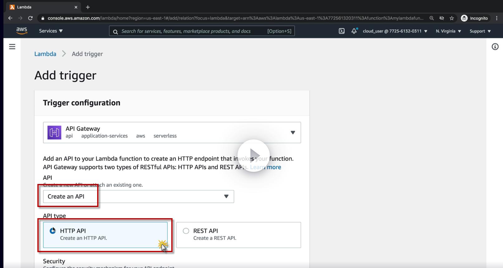Open the CloudShell terminal icon
The height and width of the screenshot is (268, 503).
coord(342,31)
